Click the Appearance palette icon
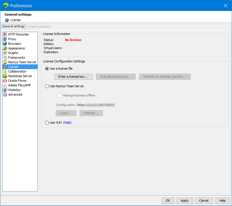The height and width of the screenshot is (206, 232). tap(5, 48)
